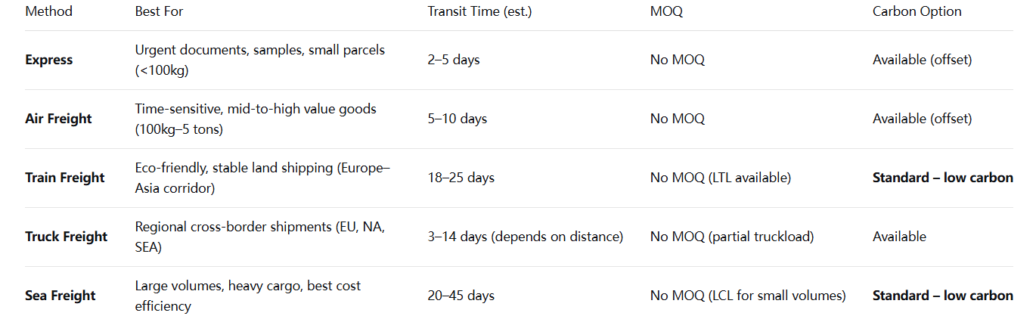Click the Transit Time (est.) header
Screen dimensions: 1036x316
(x=479, y=11)
